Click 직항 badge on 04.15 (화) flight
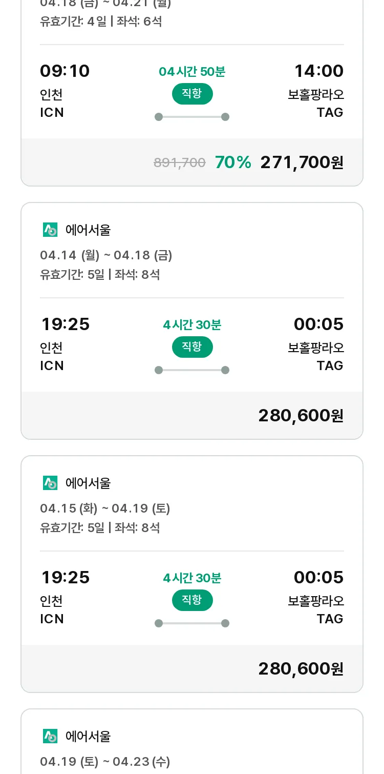The image size is (384, 774). [192, 600]
